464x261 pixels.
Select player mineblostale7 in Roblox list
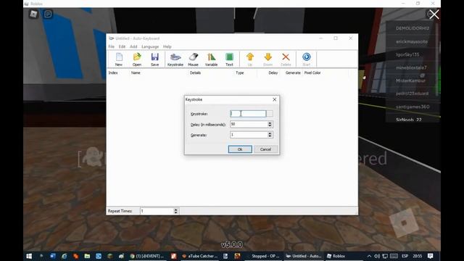411,67
